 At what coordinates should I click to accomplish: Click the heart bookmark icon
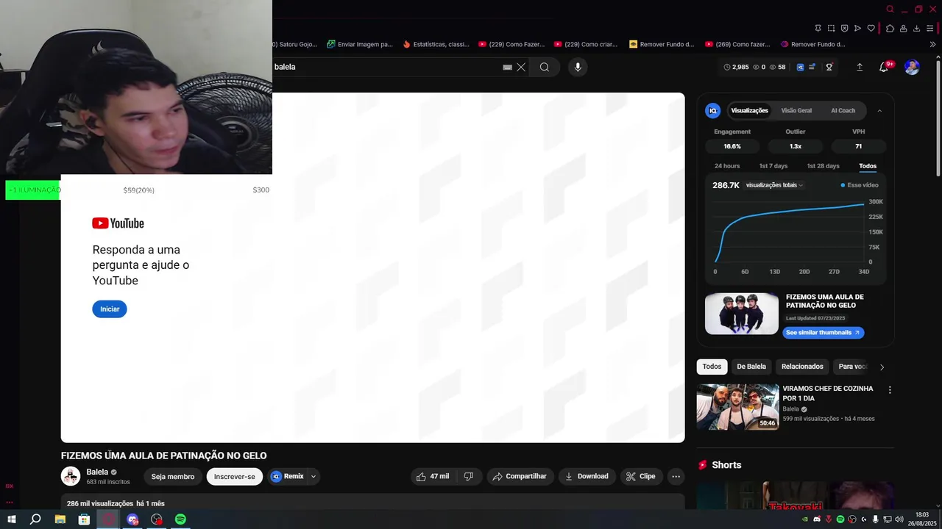point(871,29)
